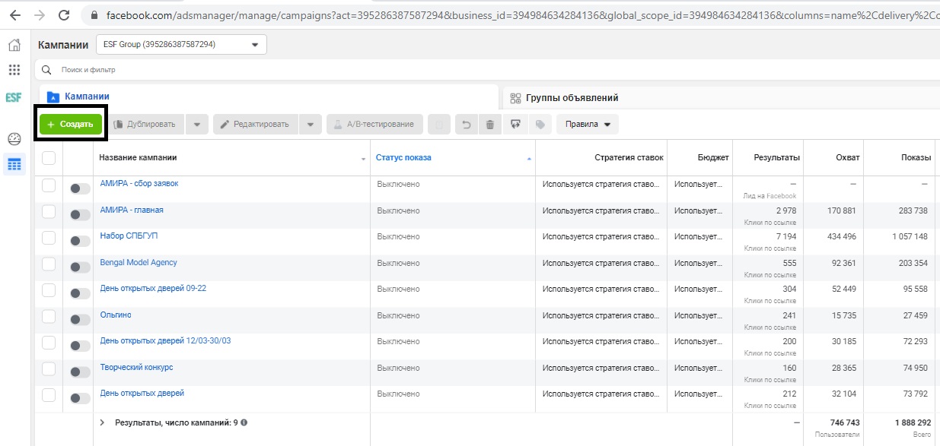This screenshot has width=940, height=446.
Task: Open the dropdown arrow next to Редактировать
Action: [x=311, y=125]
